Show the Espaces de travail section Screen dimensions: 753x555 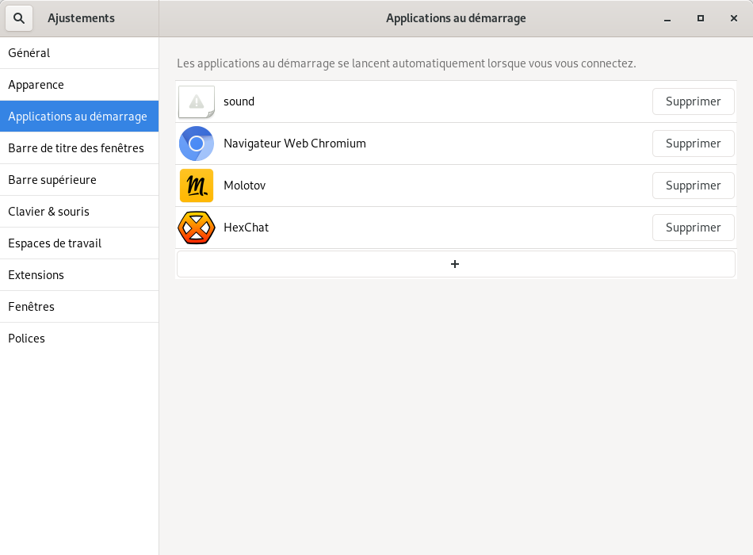tap(79, 243)
